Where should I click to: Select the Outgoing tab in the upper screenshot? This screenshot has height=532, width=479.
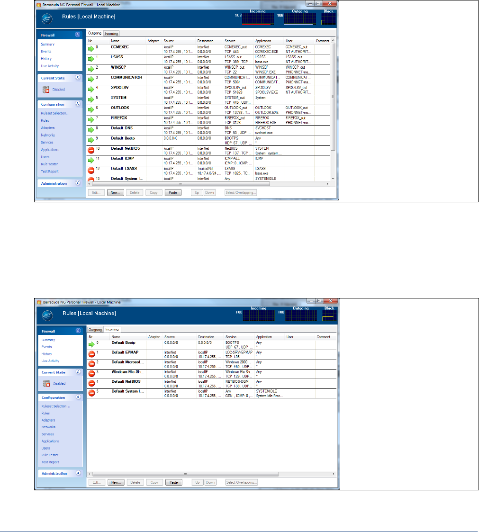point(95,33)
